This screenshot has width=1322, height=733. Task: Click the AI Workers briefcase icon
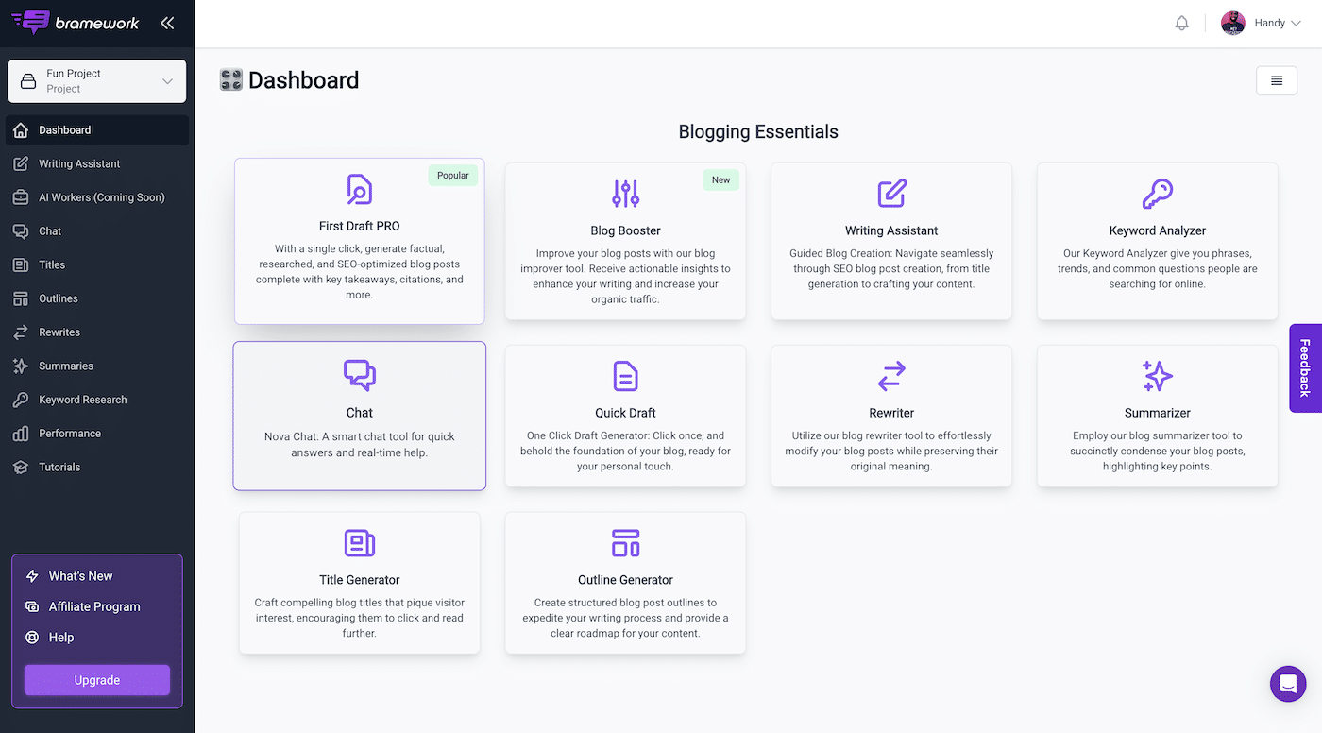[21, 197]
